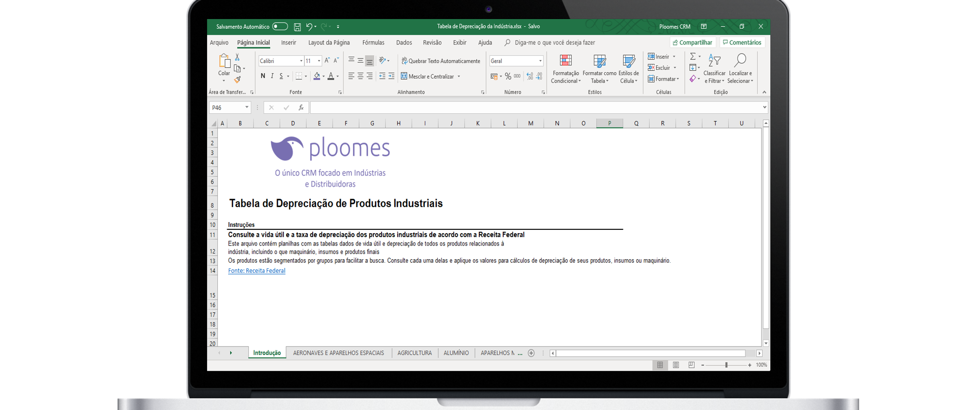Toggle the Salvamento Automático switch

tap(280, 26)
